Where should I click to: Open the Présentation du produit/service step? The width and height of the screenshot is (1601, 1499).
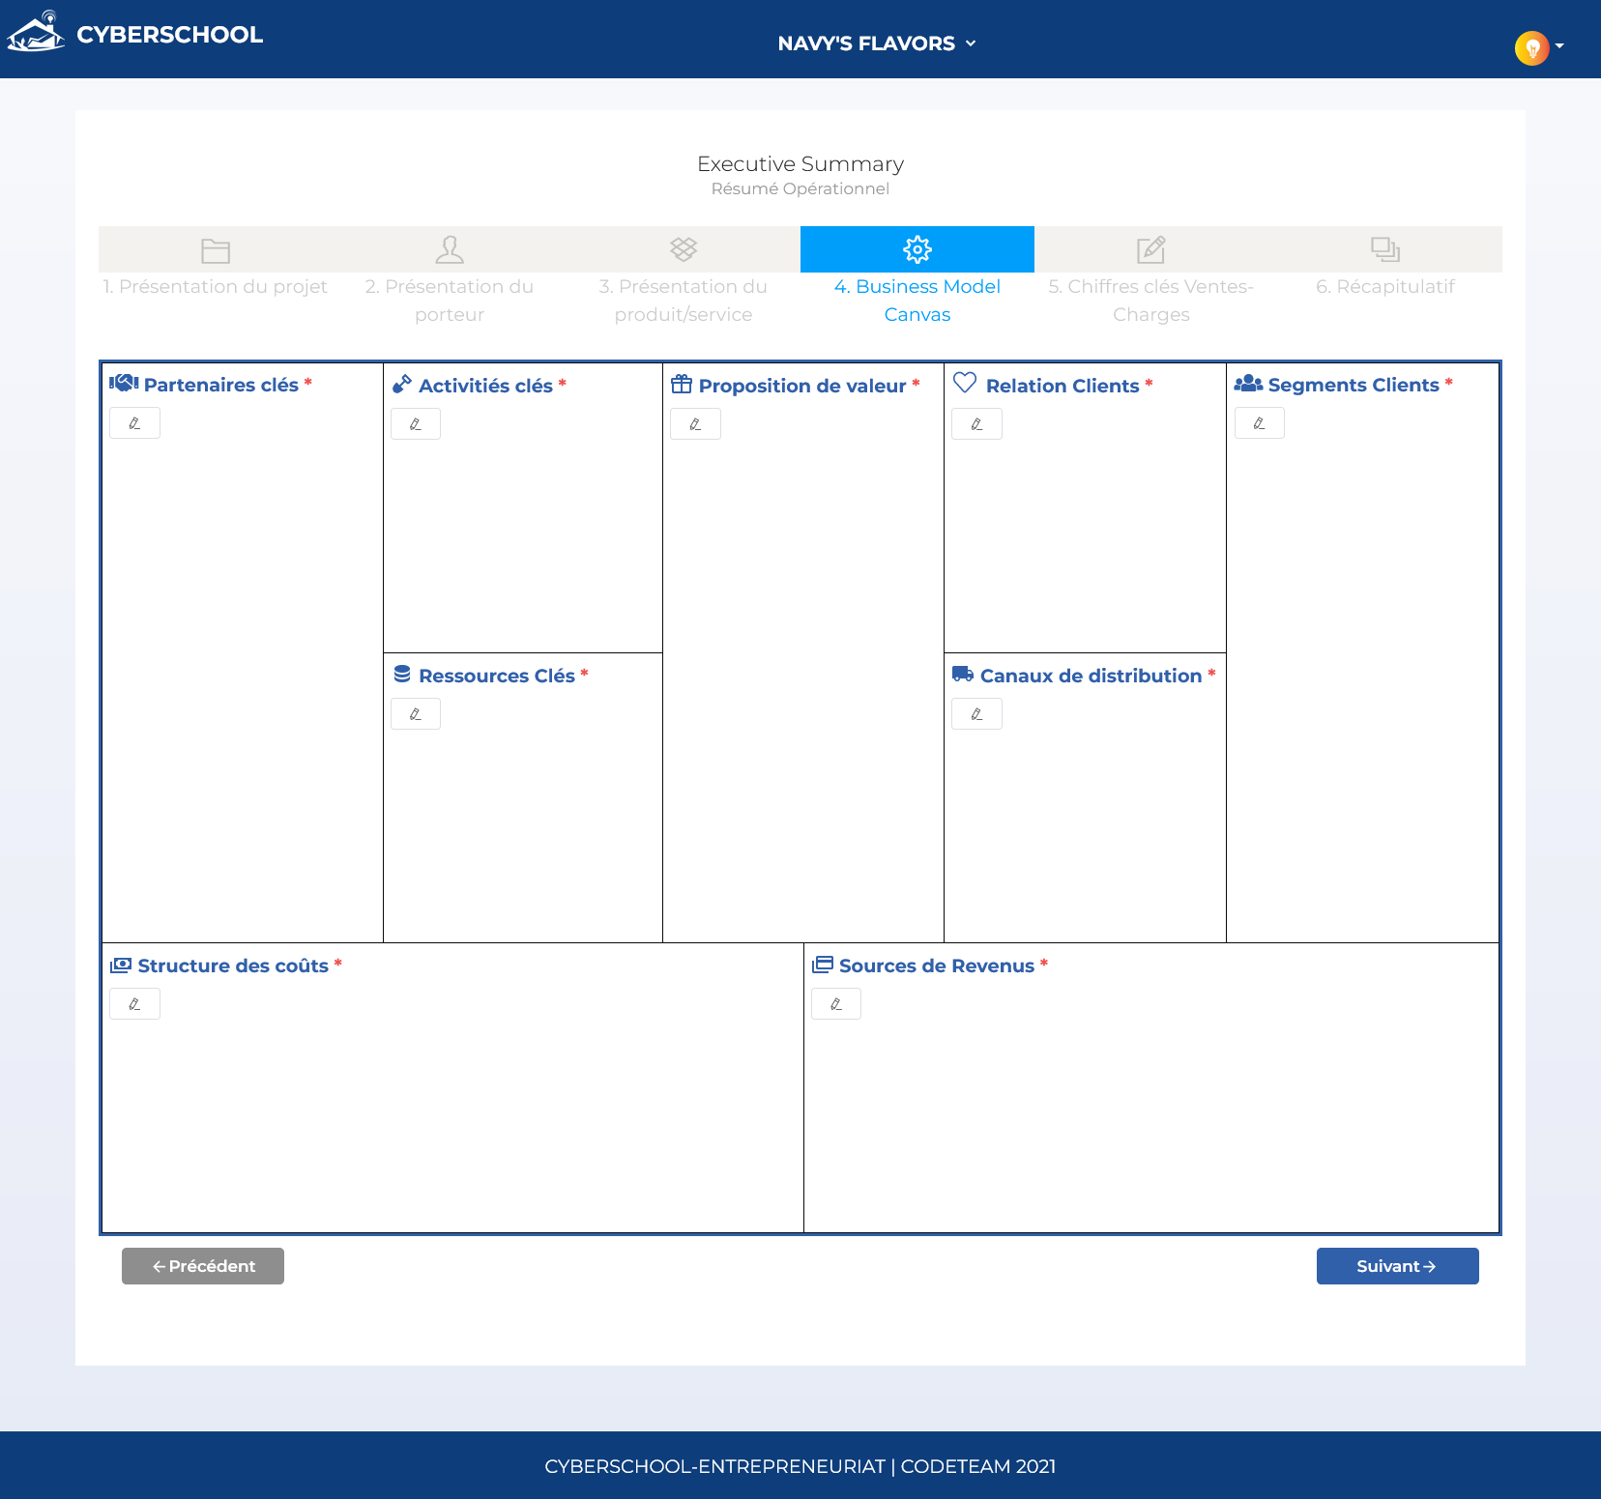pos(684,250)
